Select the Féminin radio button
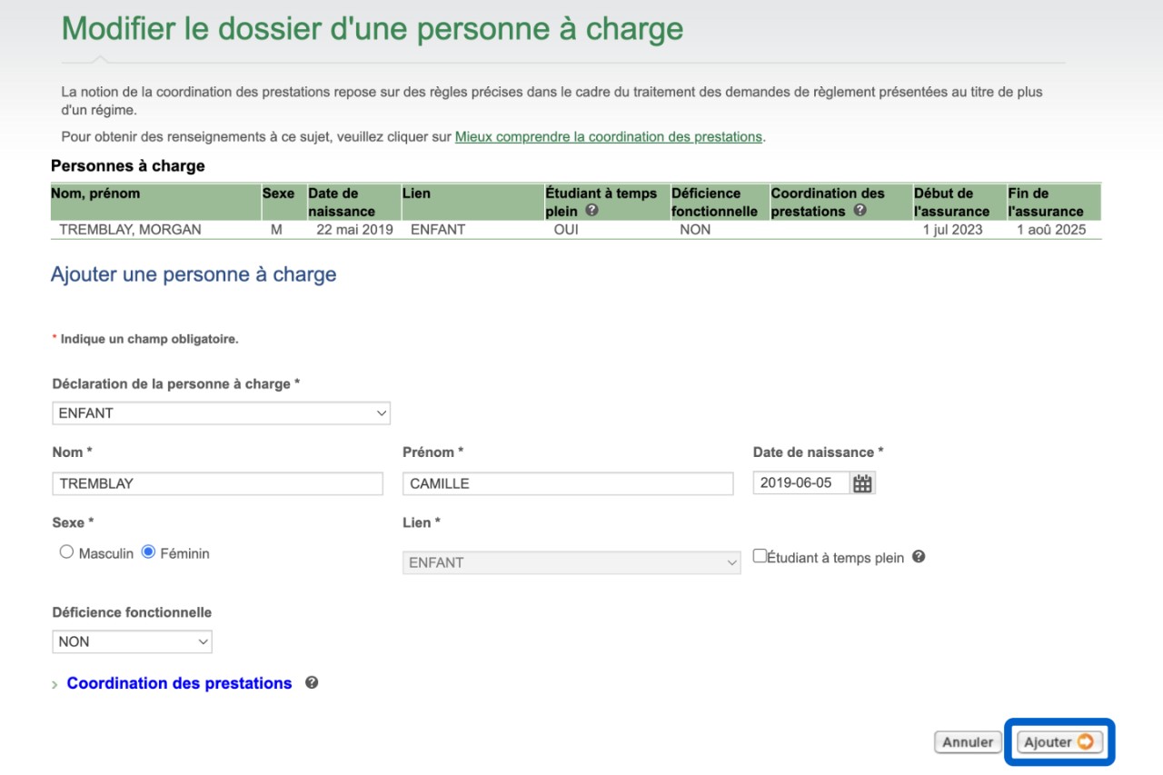The width and height of the screenshot is (1163, 775). (x=149, y=552)
